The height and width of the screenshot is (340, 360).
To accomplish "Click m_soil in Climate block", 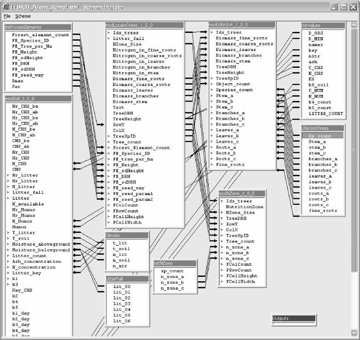I will 121,260.
